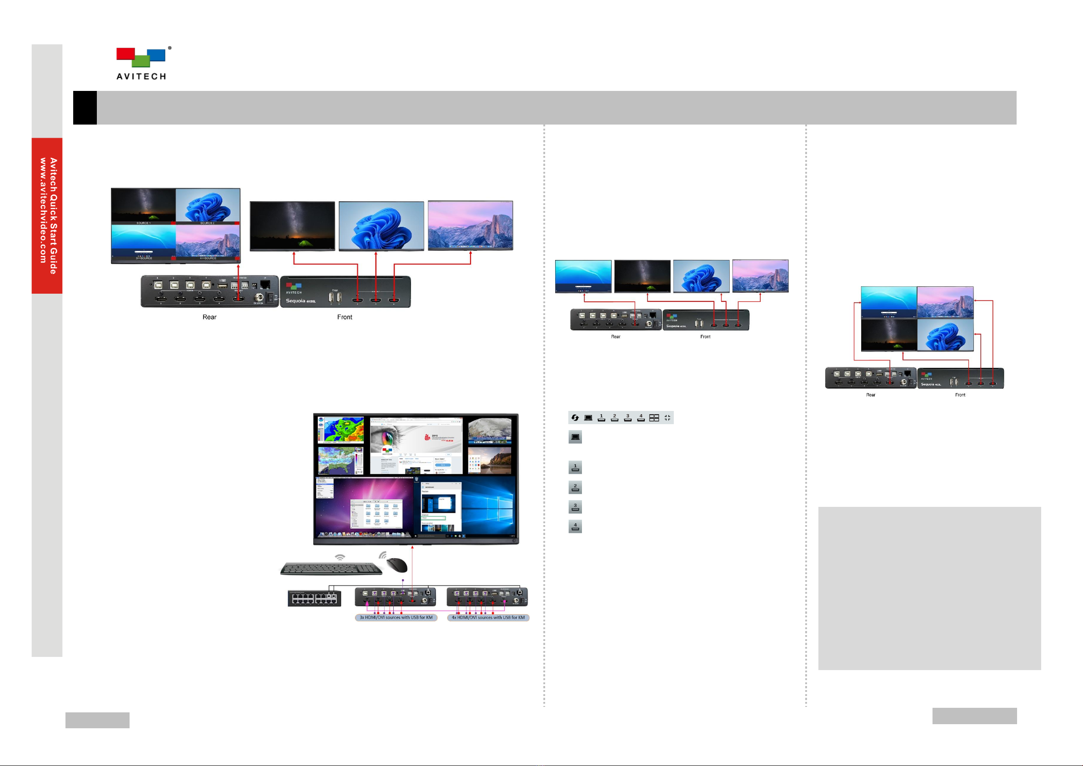Click the black square in header bar
Screen dimensions: 1083x766
tap(85, 108)
